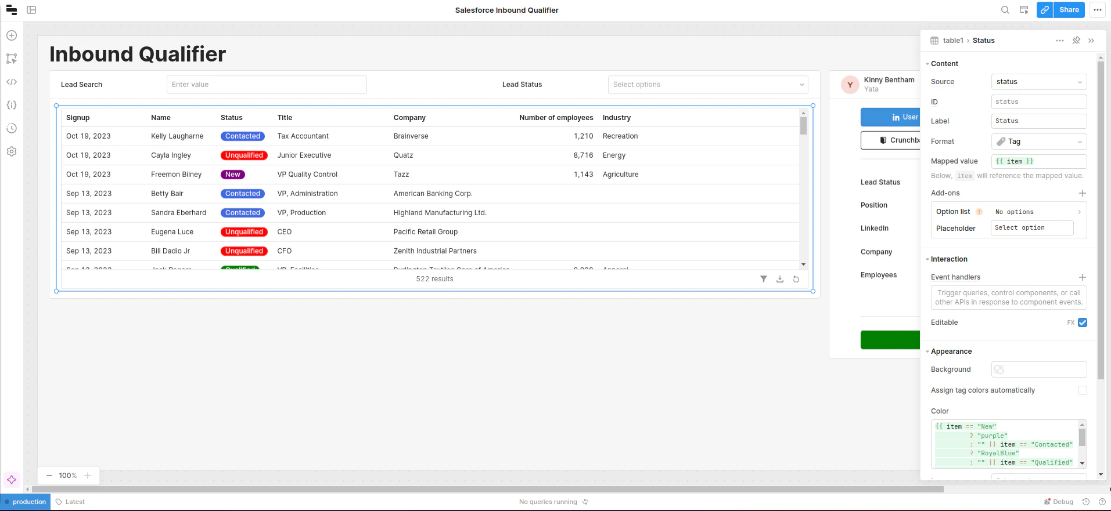Click the Company column header
1111x511 pixels.
pyautogui.click(x=409, y=118)
